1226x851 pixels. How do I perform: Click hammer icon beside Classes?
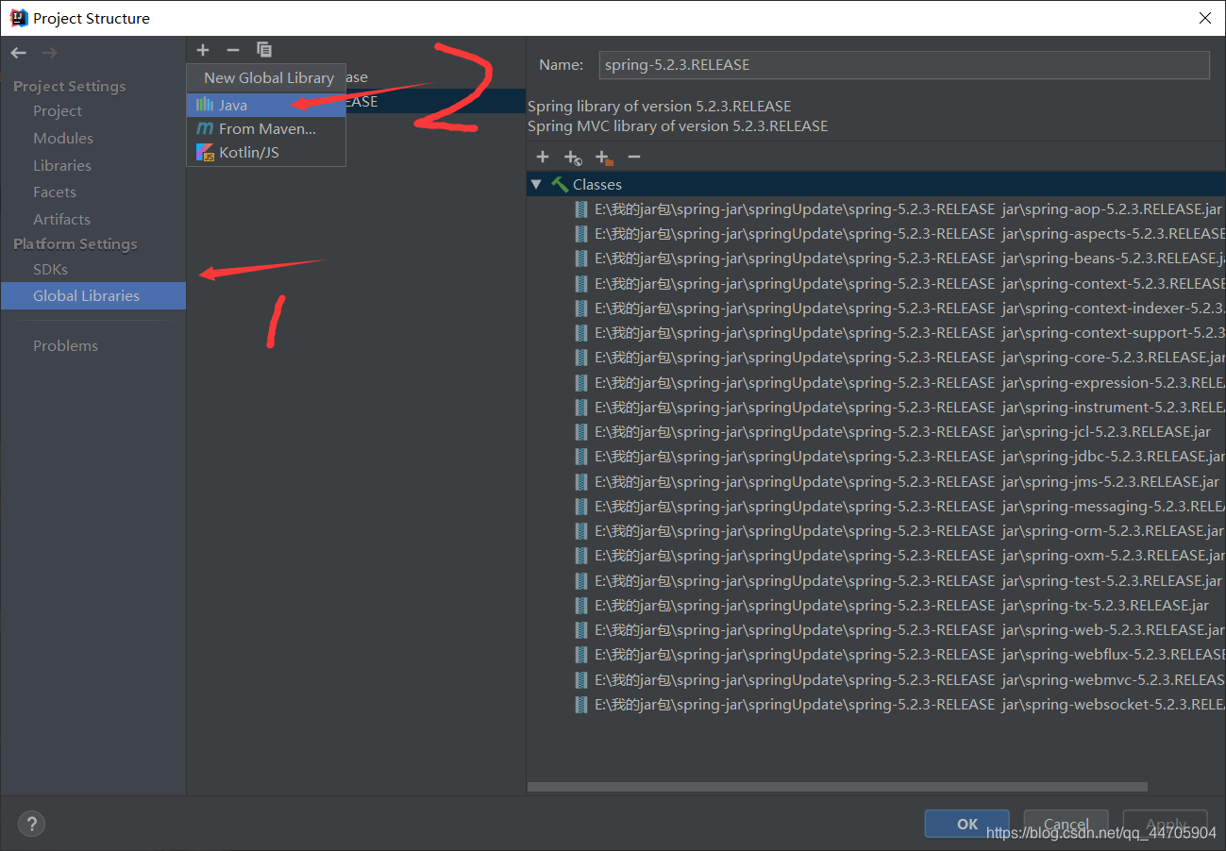[x=560, y=184]
